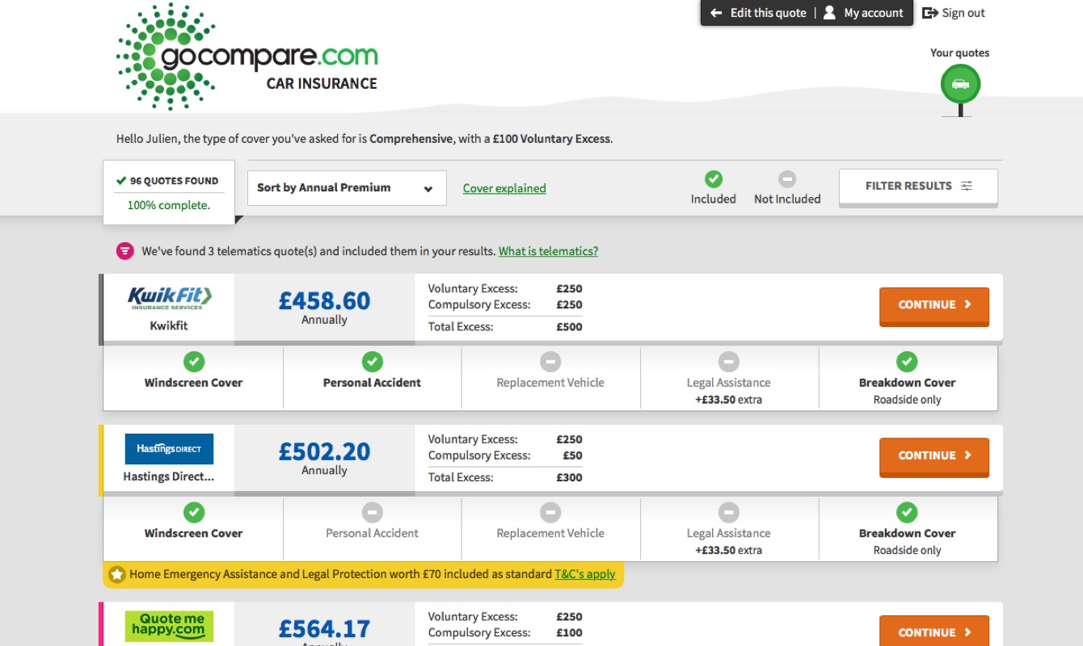Click Kwikfit Breakdown Cover green tick icon
The image size is (1083, 646).
pos(907,361)
